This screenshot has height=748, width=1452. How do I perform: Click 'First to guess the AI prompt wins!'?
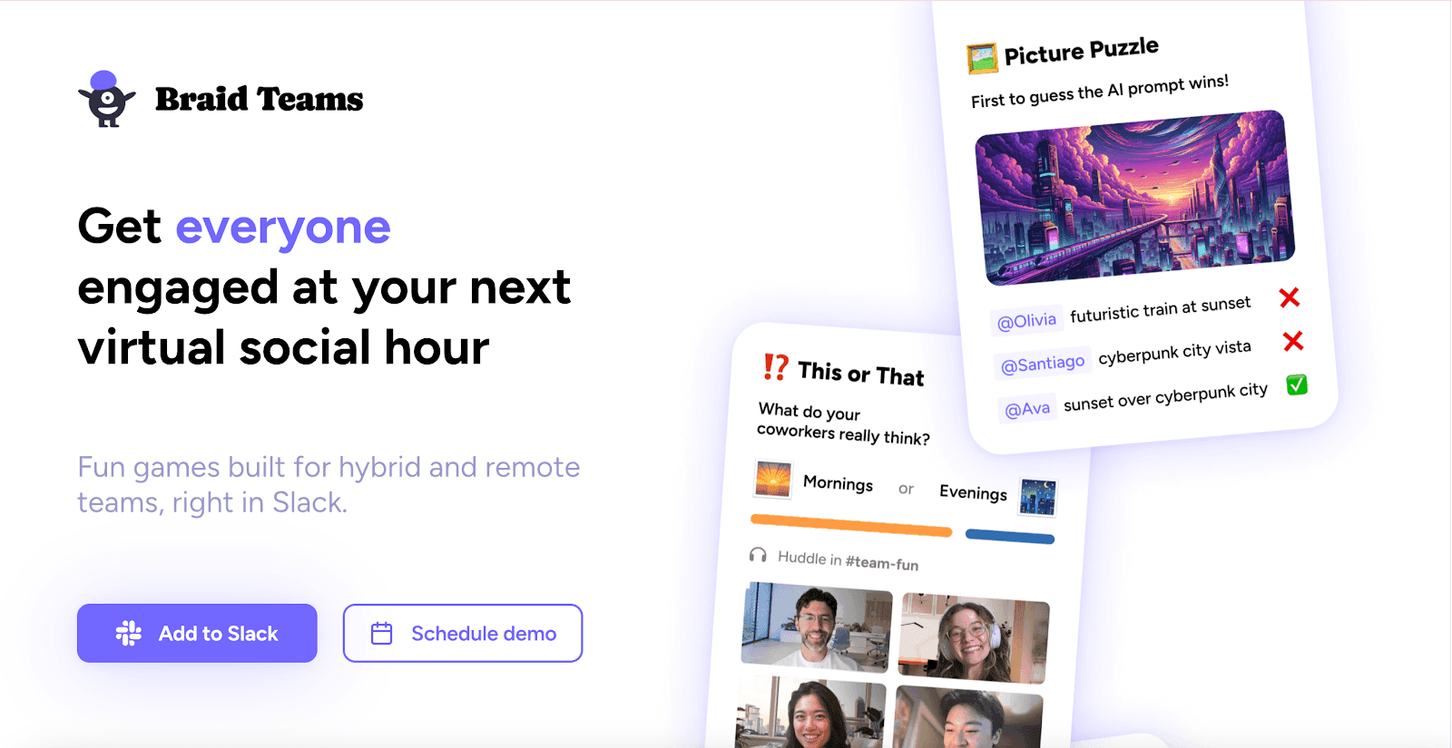coord(1100,92)
